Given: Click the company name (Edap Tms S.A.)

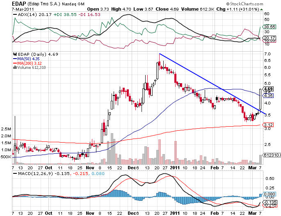Looking at the screenshot, I should pyautogui.click(x=44, y=4).
